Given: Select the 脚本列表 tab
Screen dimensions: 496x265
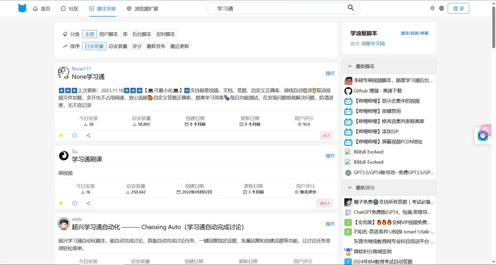Looking at the screenshot, I should 103,9.
